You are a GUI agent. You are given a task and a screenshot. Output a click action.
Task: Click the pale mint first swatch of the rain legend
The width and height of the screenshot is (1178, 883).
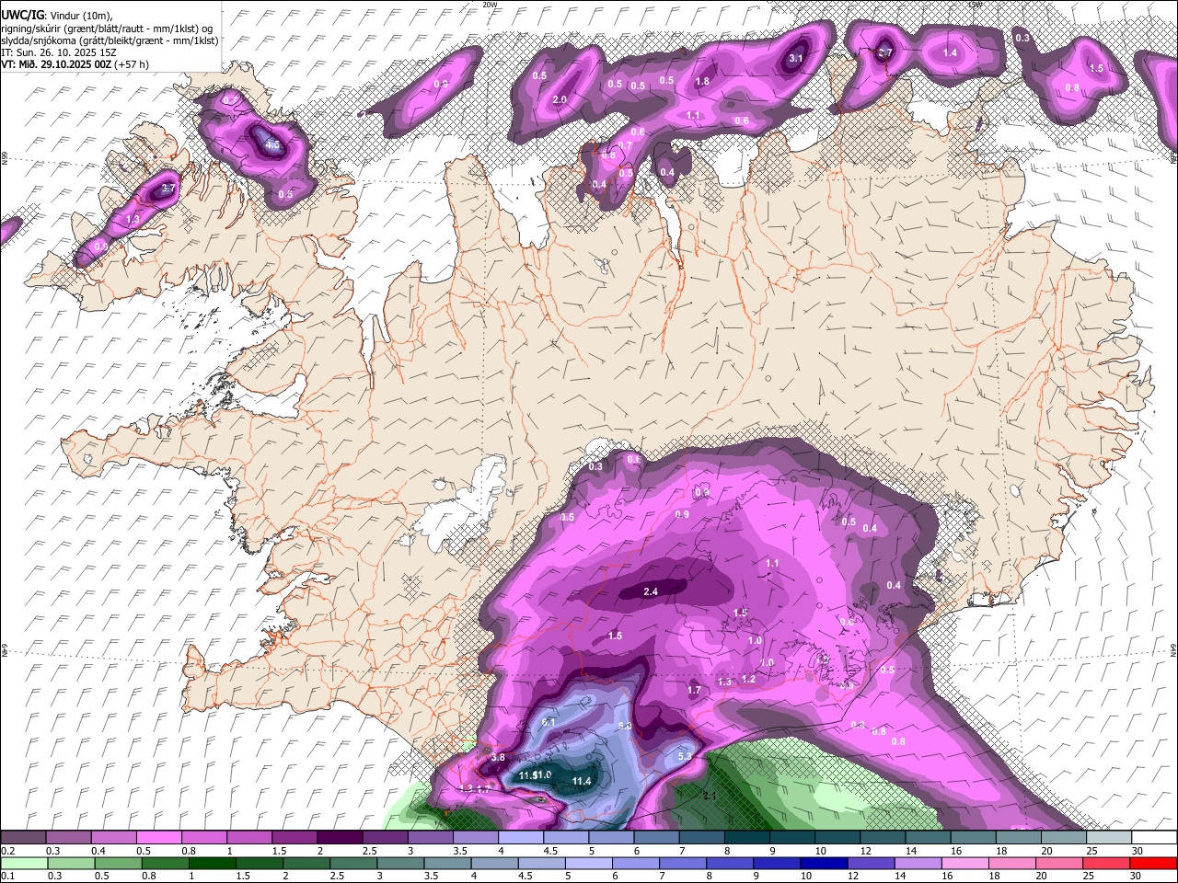click(23, 863)
